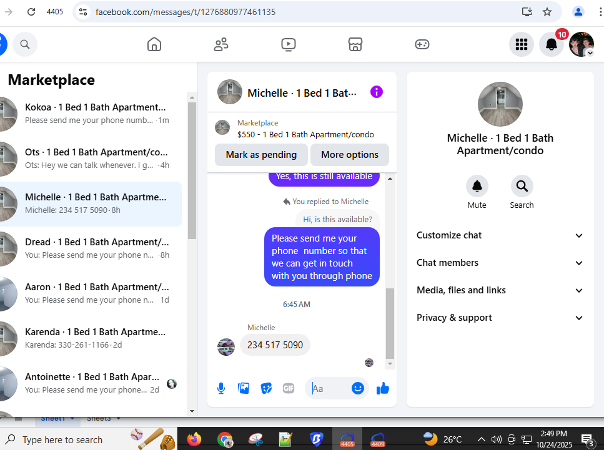Open Kokoa apartment conversation
The width and height of the screenshot is (604, 450).
[91, 114]
